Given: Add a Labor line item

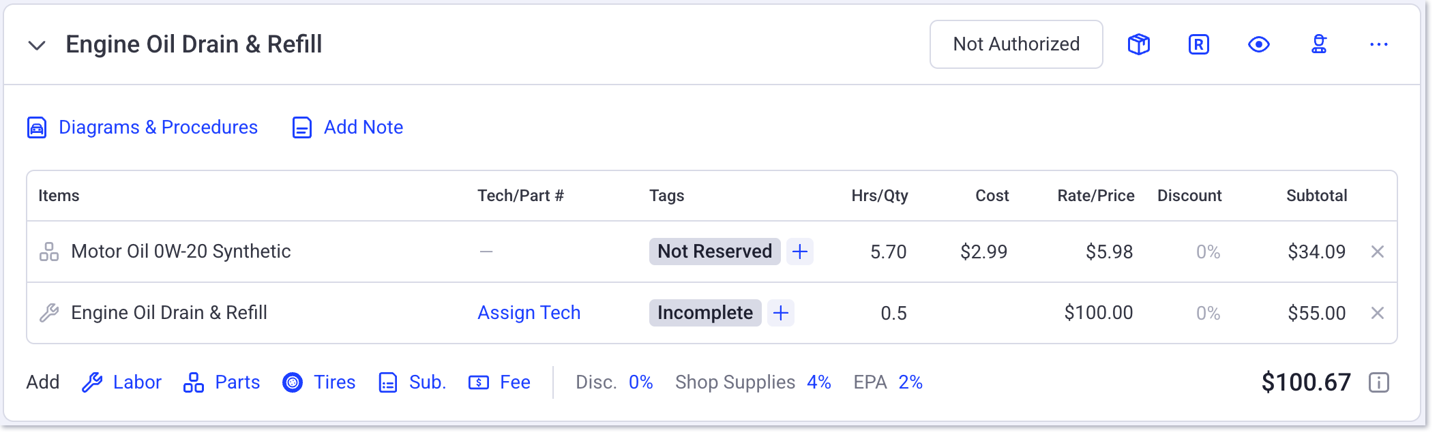Looking at the screenshot, I should click(x=121, y=382).
